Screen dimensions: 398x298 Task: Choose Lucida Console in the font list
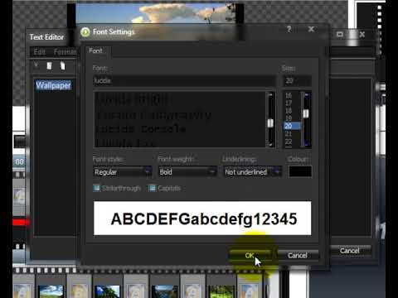pyautogui.click(x=141, y=129)
